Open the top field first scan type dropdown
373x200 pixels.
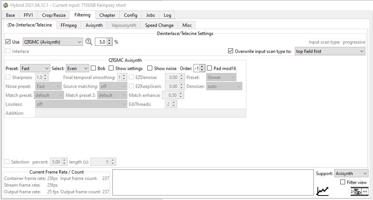pos(329,51)
